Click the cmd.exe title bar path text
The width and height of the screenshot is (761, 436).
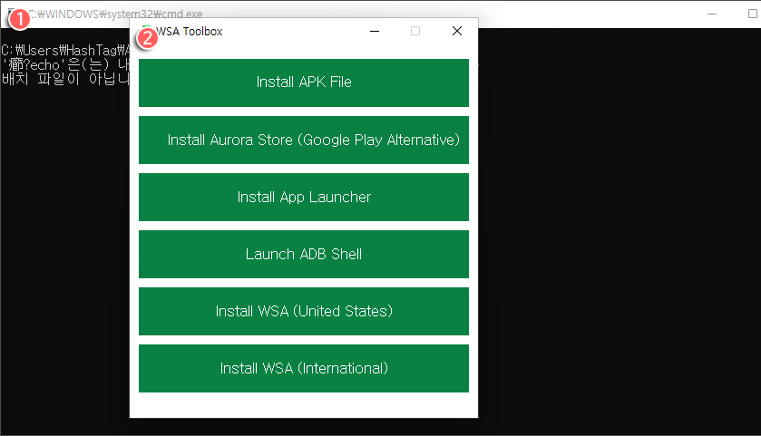(x=115, y=15)
